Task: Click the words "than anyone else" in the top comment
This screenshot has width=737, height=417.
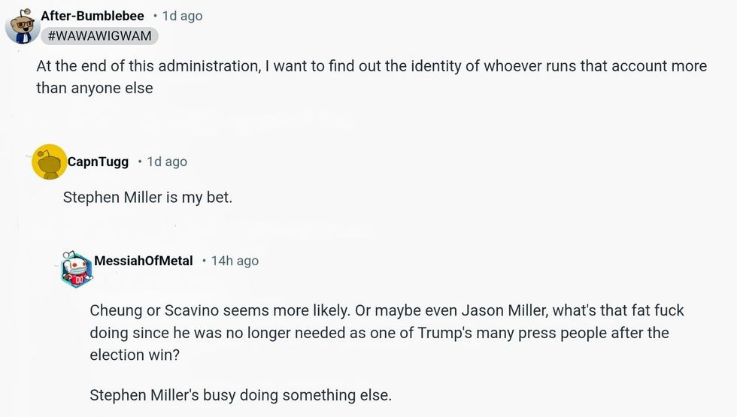Action: point(95,88)
